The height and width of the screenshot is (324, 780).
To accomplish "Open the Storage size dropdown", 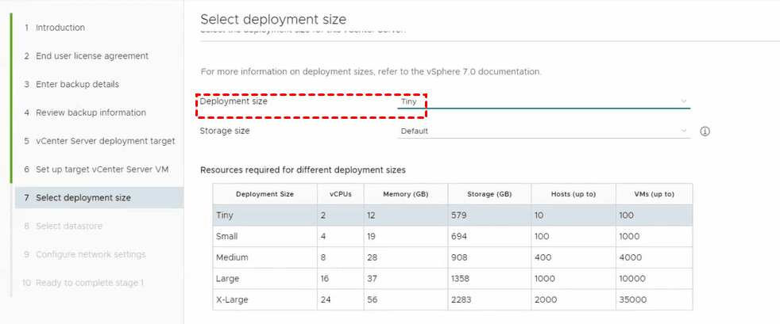I will pyautogui.click(x=543, y=132).
